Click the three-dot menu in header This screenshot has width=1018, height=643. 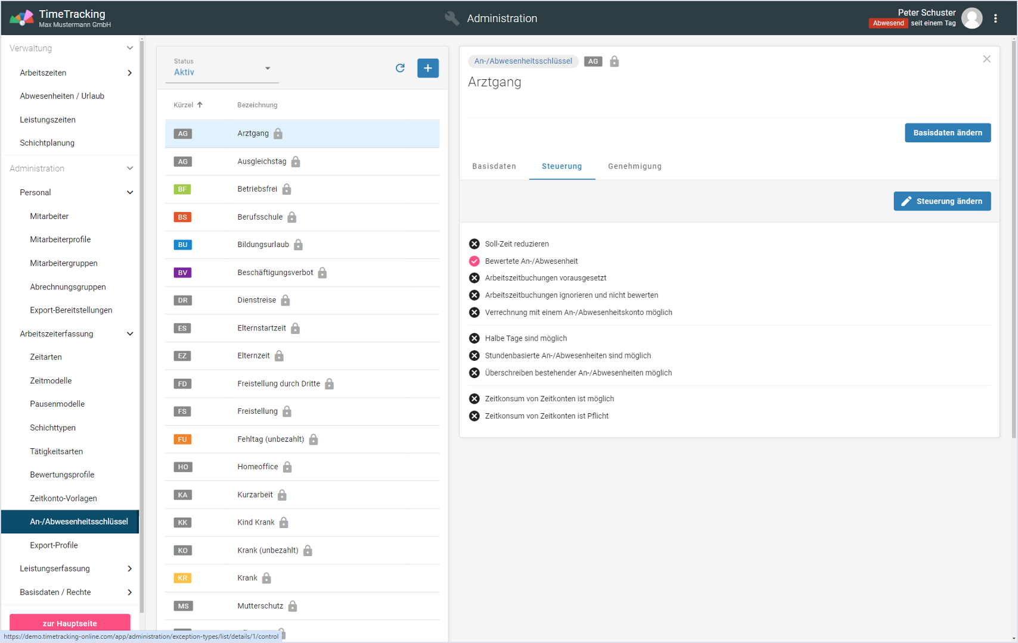[995, 18]
